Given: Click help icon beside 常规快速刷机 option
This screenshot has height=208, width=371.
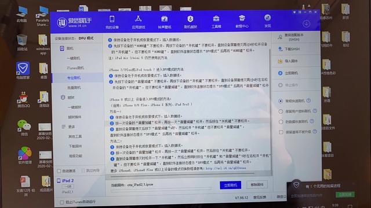Looking at the screenshot, I should [308, 101].
